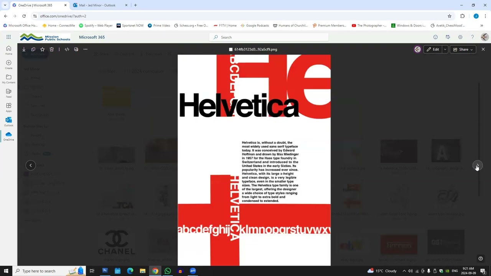Bookmark this page with the star
Screen dimensions: 491x276
(x=450, y=16)
